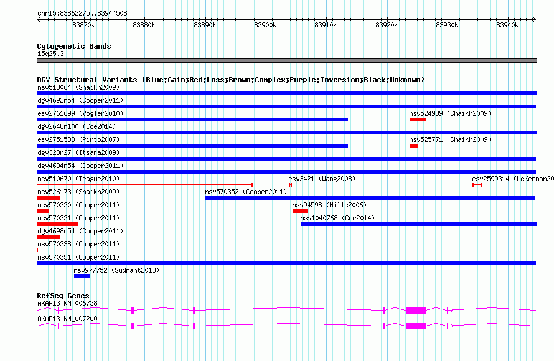Open variant label nsv518064 (Shaikh2009)
Screen dimensions: 554x361
(x=78, y=87)
